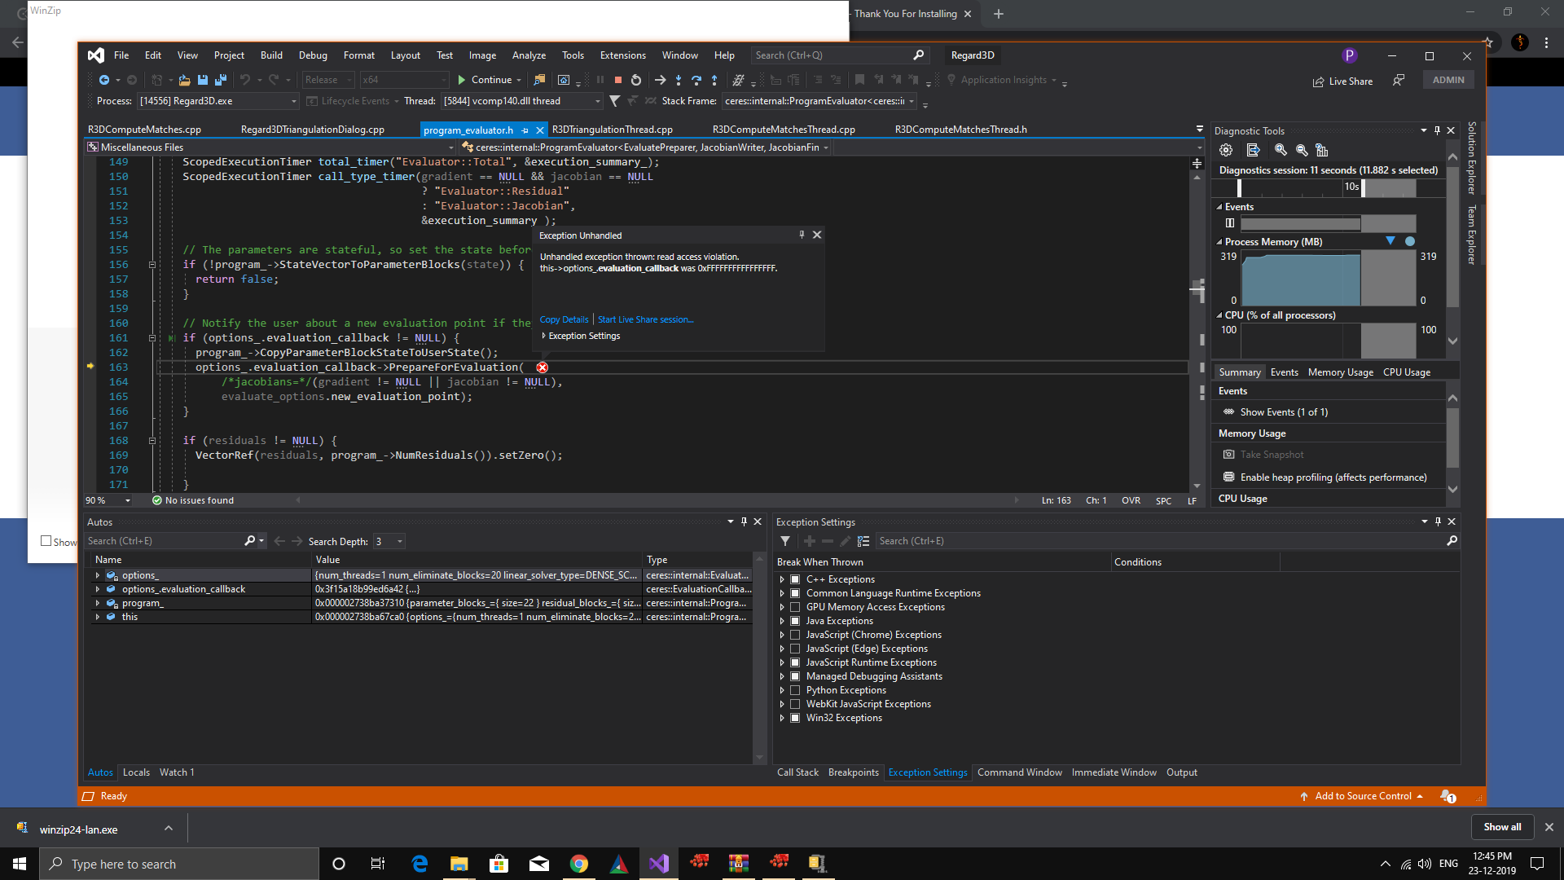The image size is (1564, 880).
Task: Click inside the Search Ctrl+Q box
Action: click(831, 55)
